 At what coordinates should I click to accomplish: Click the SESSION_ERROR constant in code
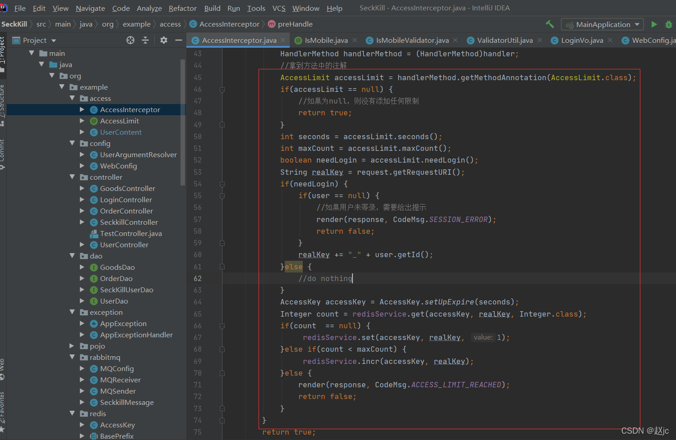(x=458, y=219)
